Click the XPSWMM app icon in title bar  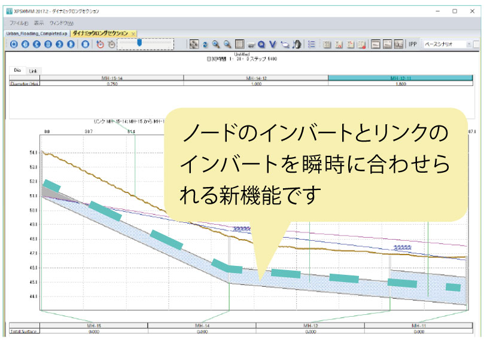(x=9, y=11)
